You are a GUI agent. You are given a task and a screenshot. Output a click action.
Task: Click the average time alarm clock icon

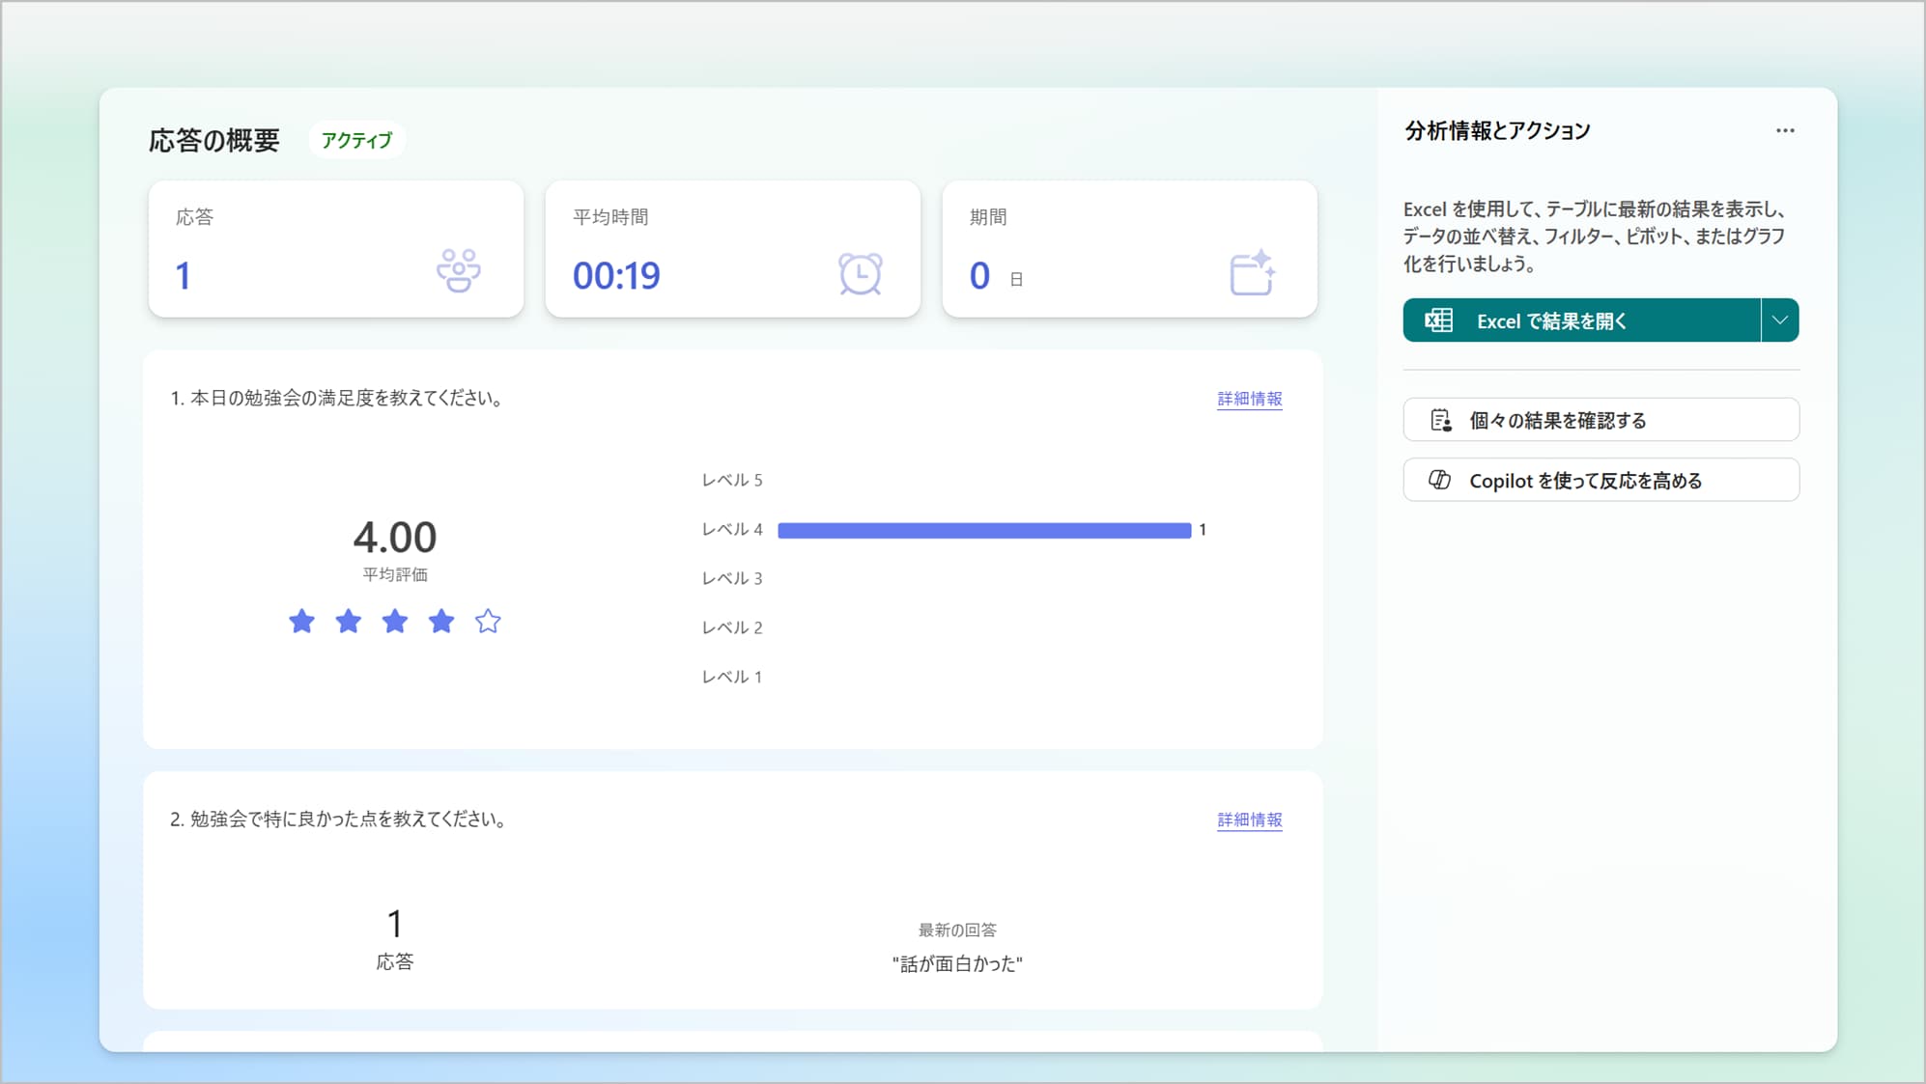coord(860,274)
